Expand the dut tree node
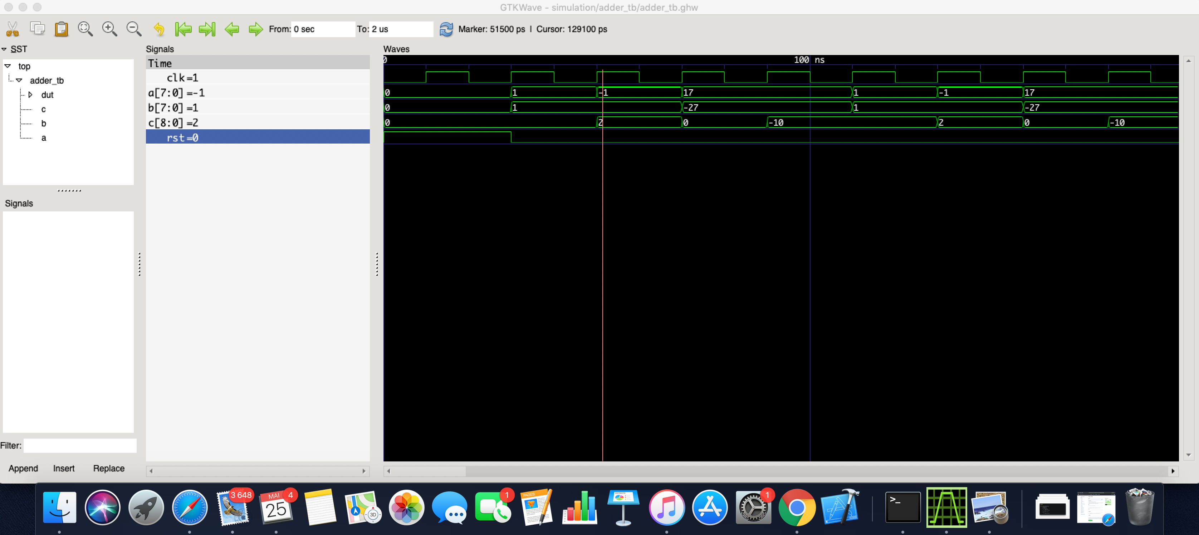The width and height of the screenshot is (1199, 535). [30, 94]
